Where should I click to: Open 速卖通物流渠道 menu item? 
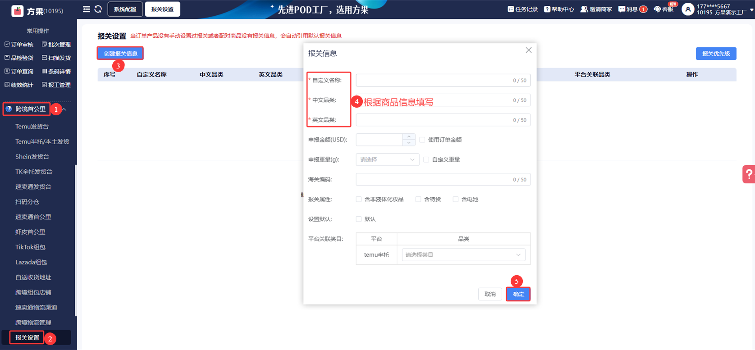pos(36,308)
